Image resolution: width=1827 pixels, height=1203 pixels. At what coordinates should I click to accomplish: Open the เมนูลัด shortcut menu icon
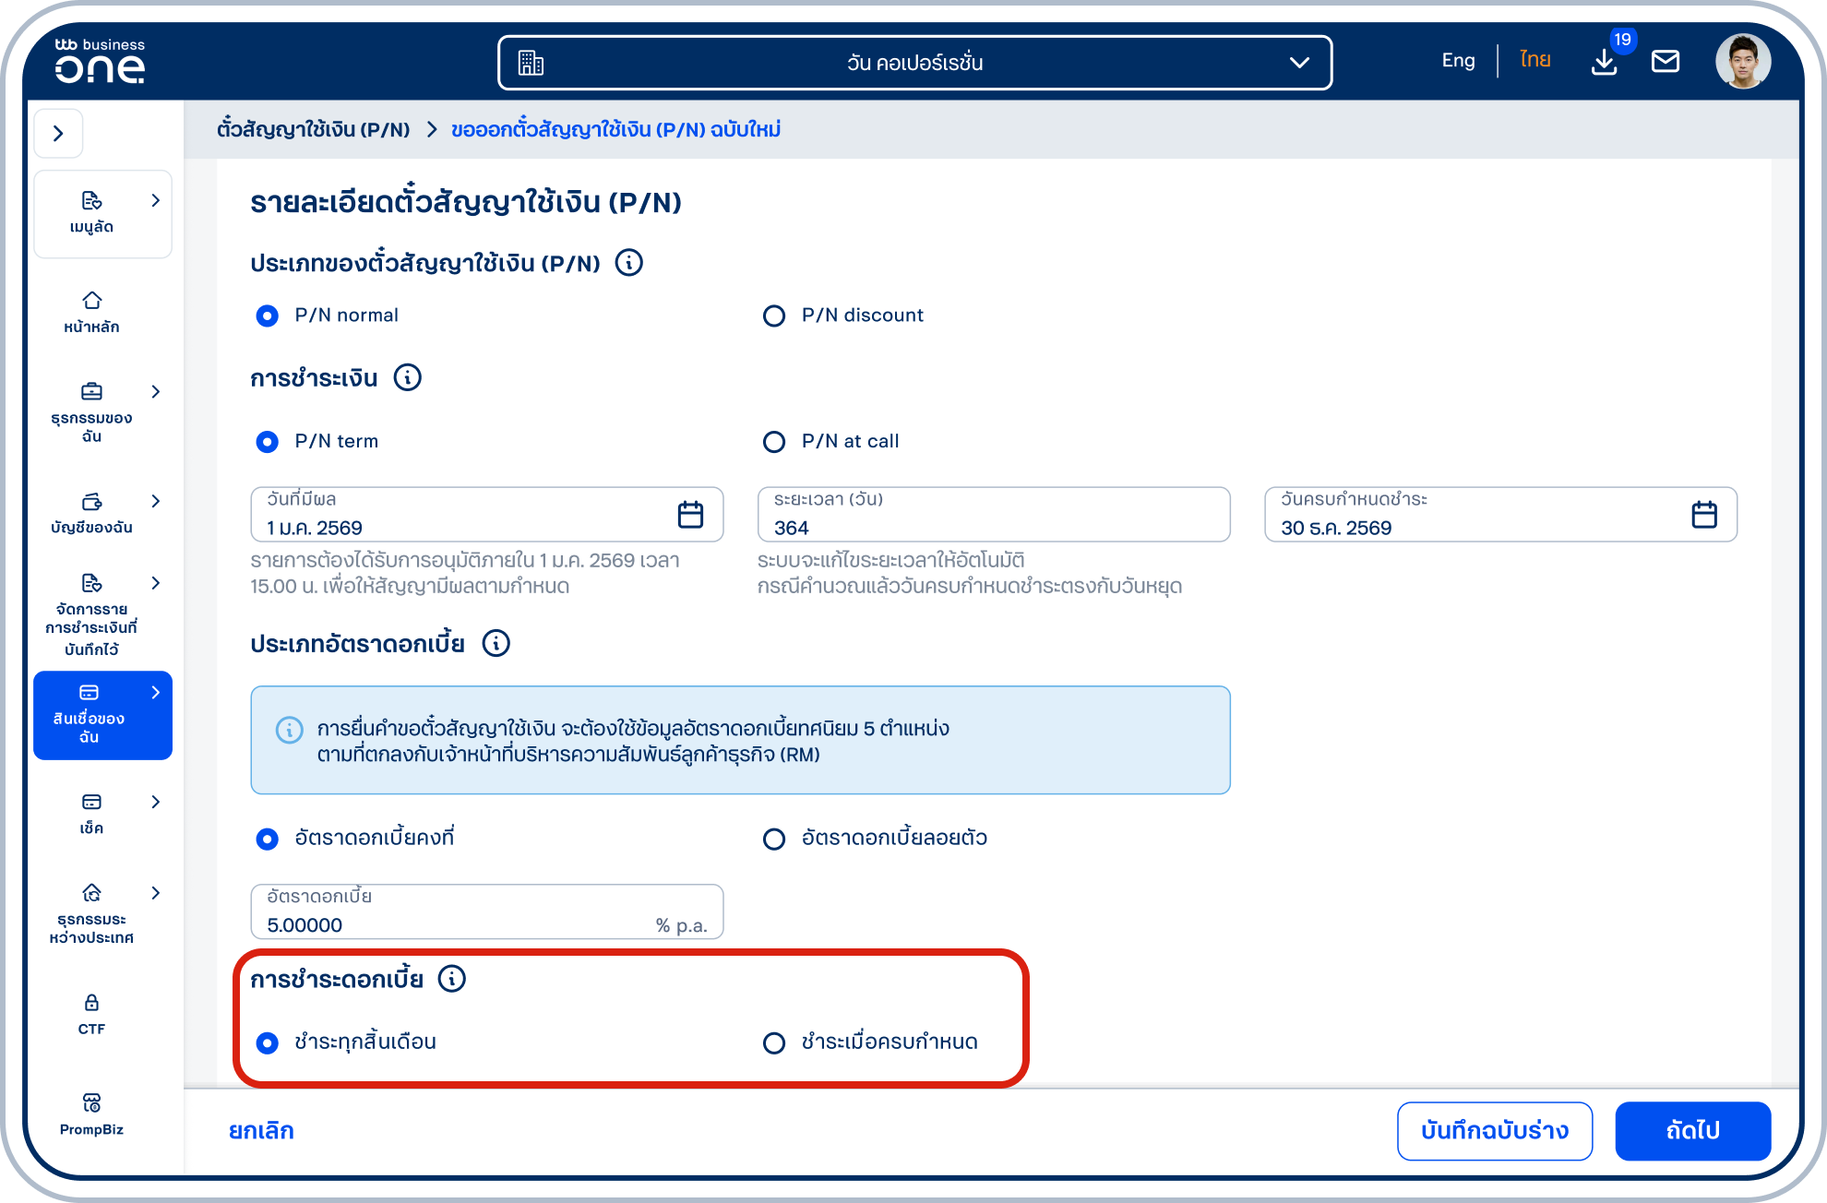pyautogui.click(x=91, y=201)
